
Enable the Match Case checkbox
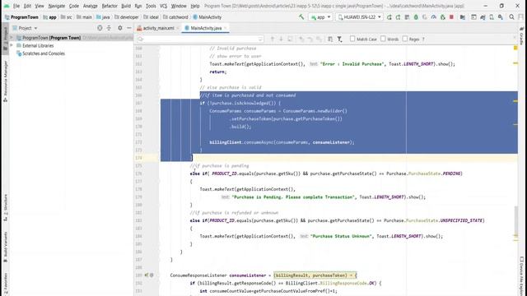click(x=352, y=39)
